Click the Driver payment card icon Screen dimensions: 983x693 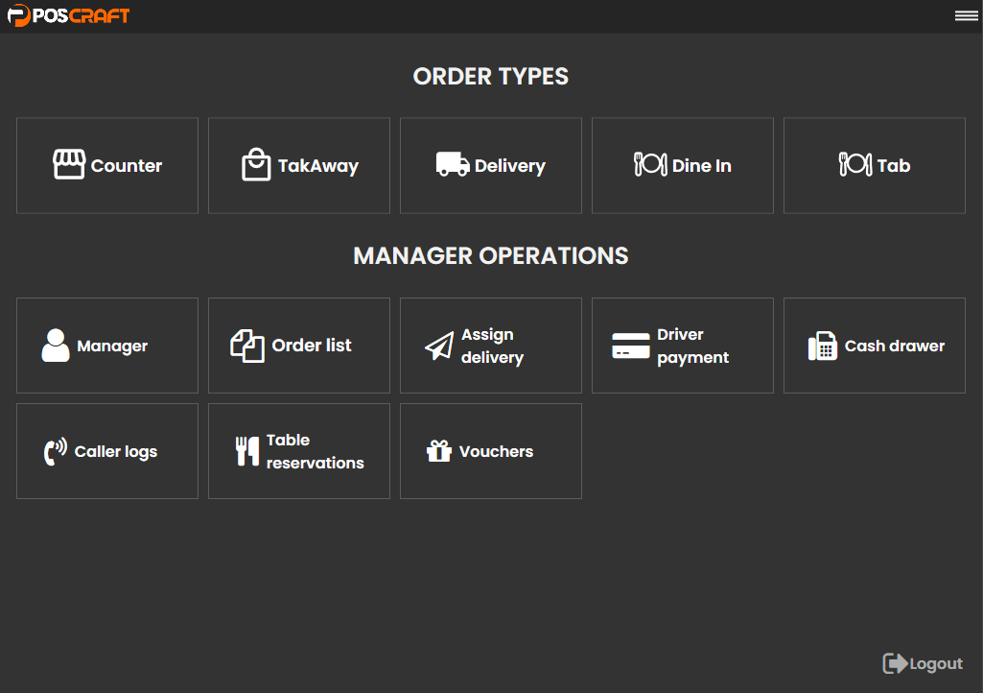(631, 346)
